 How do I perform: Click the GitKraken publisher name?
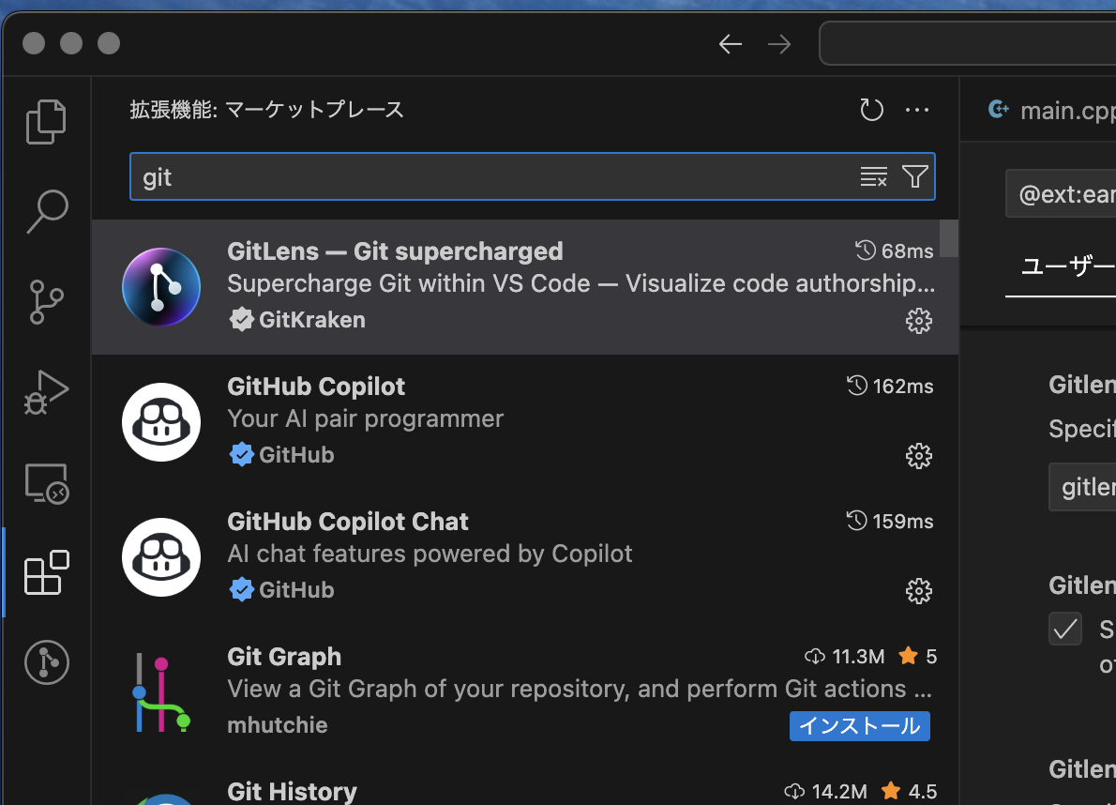pyautogui.click(x=311, y=320)
